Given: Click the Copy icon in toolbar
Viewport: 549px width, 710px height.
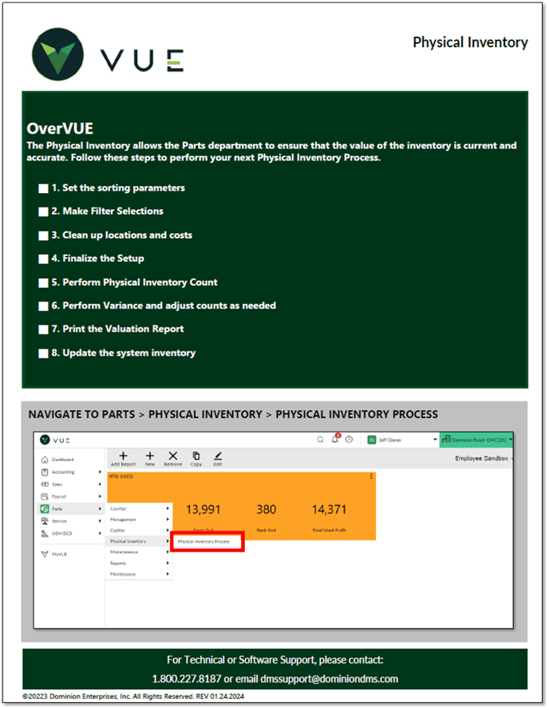Looking at the screenshot, I should [x=196, y=456].
